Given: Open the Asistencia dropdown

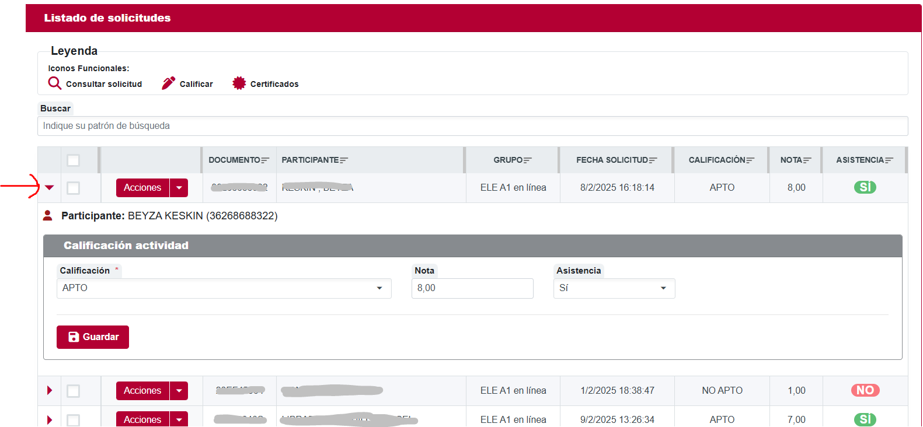Looking at the screenshot, I should coord(614,288).
